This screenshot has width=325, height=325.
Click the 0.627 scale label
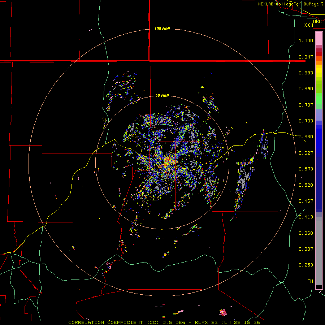306,153
